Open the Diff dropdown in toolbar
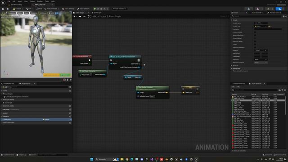The height and width of the screenshot is (162, 288). click(29, 9)
